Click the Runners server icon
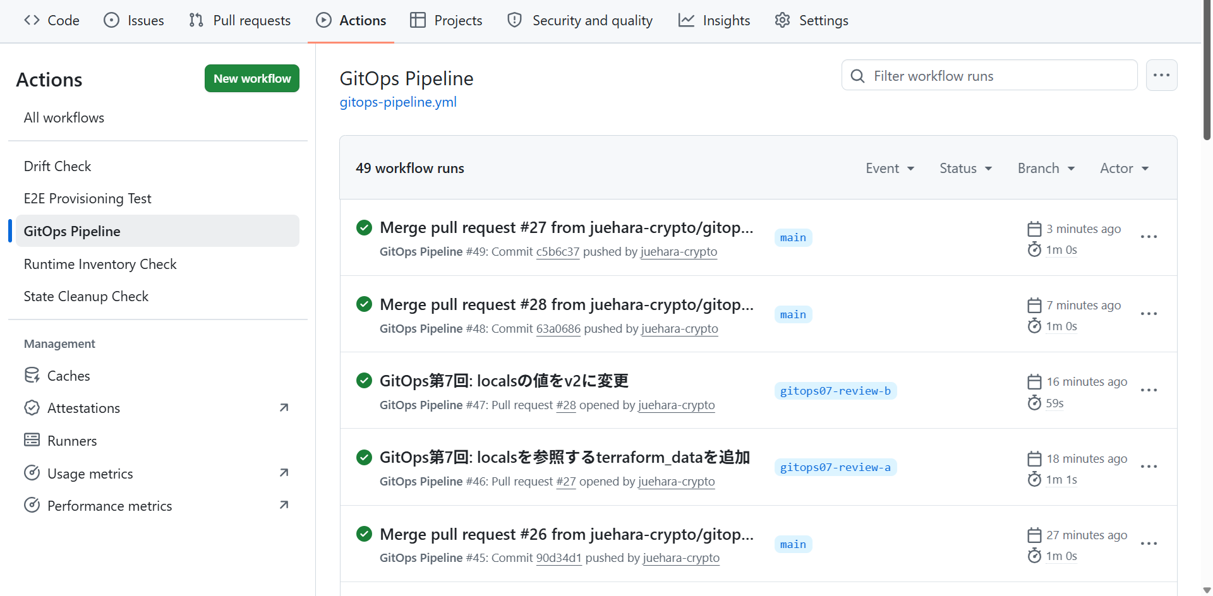This screenshot has width=1213, height=596. click(x=32, y=440)
